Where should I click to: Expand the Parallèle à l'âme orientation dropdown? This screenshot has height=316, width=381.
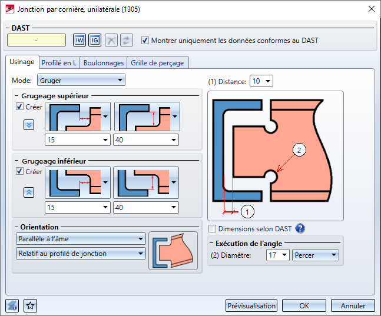[81, 238]
